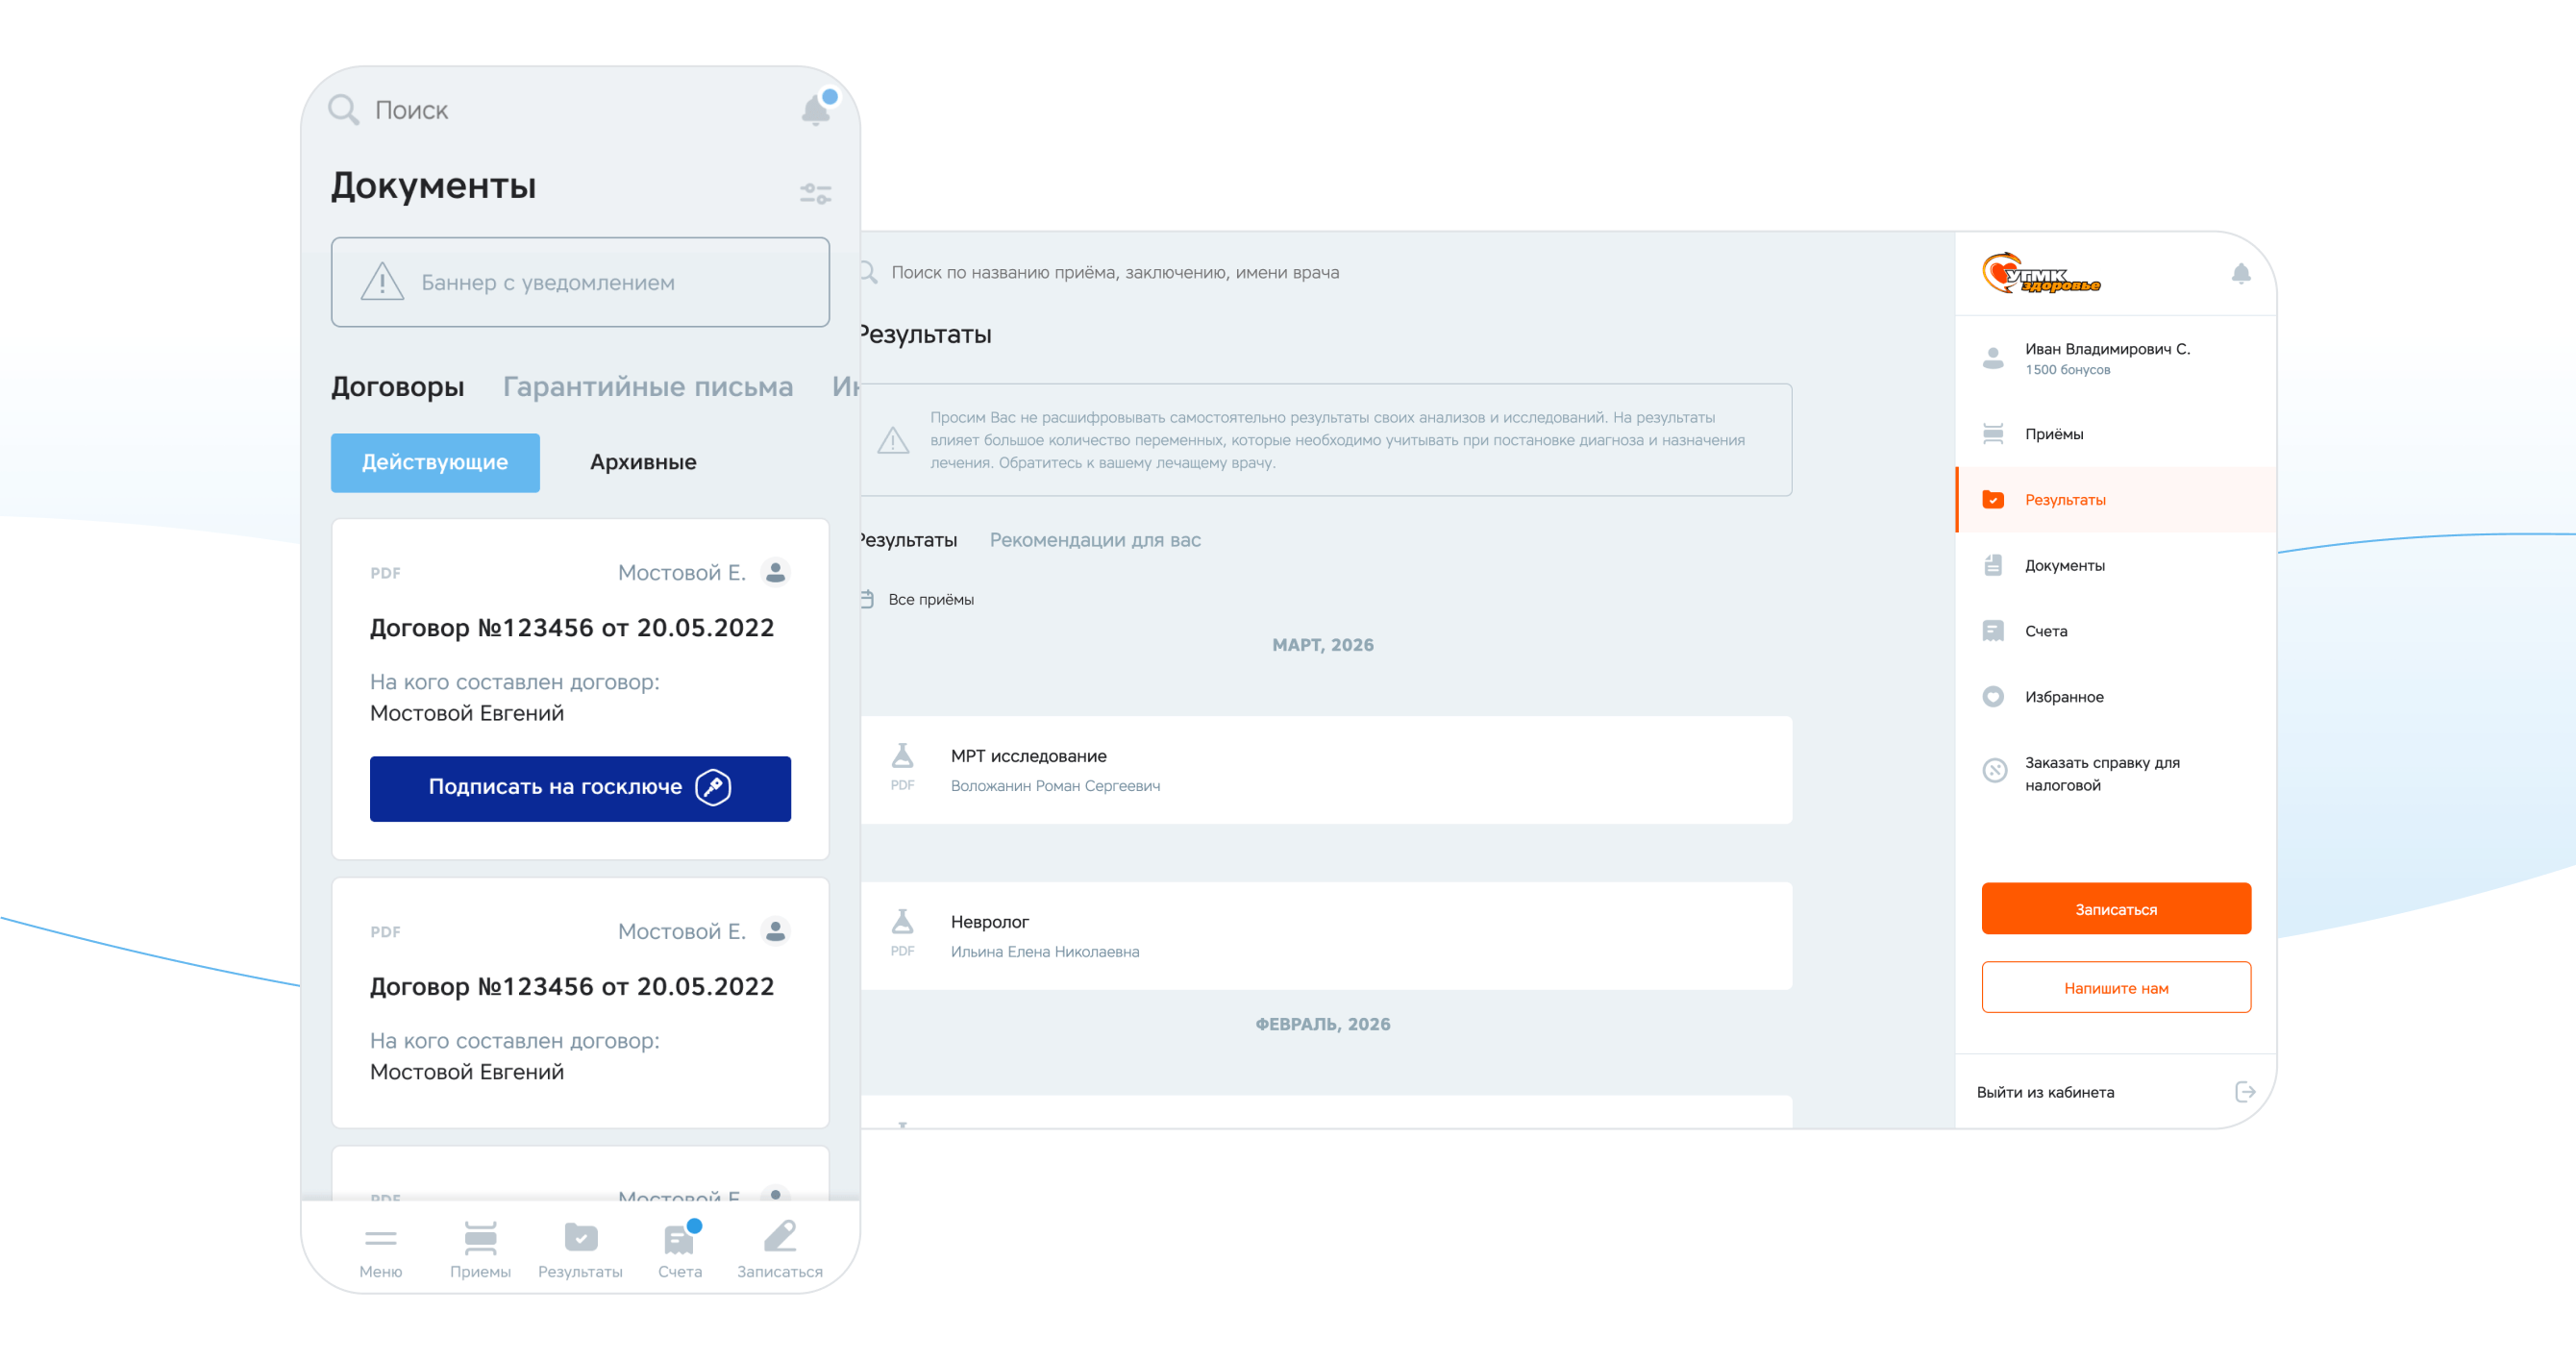The width and height of the screenshot is (2576, 1361).
Task: Click the Напишите нам button
Action: coord(2115,987)
